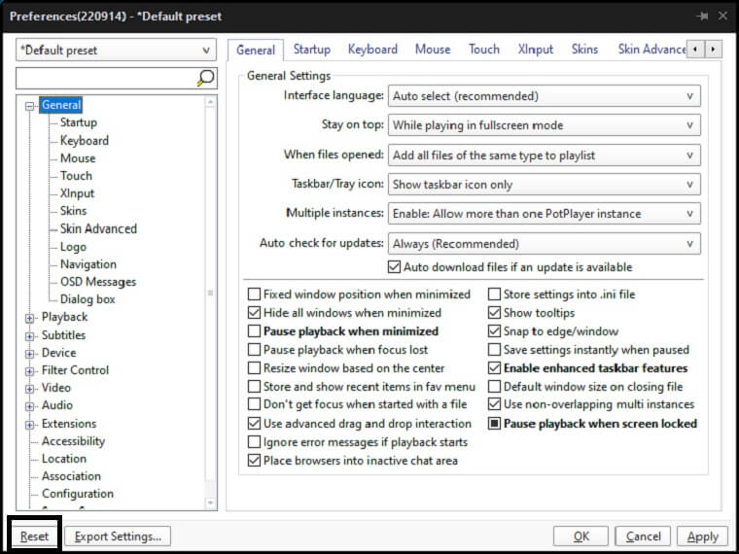The height and width of the screenshot is (554, 739).
Task: Uncheck Use non-overlapping multi instances
Action: click(x=494, y=404)
